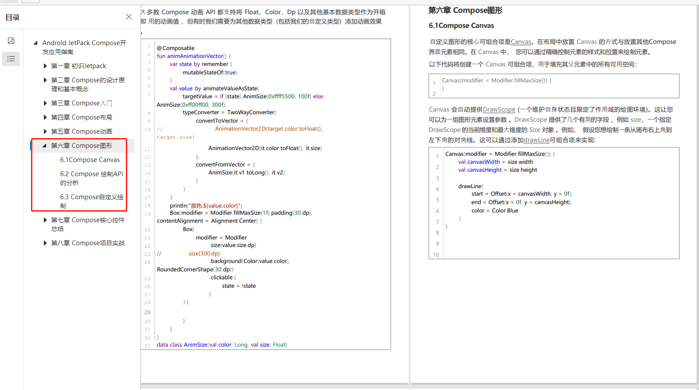Click the fun animAnimationVector() code line
Viewport: 699px width, 390px height.
pos(194,56)
